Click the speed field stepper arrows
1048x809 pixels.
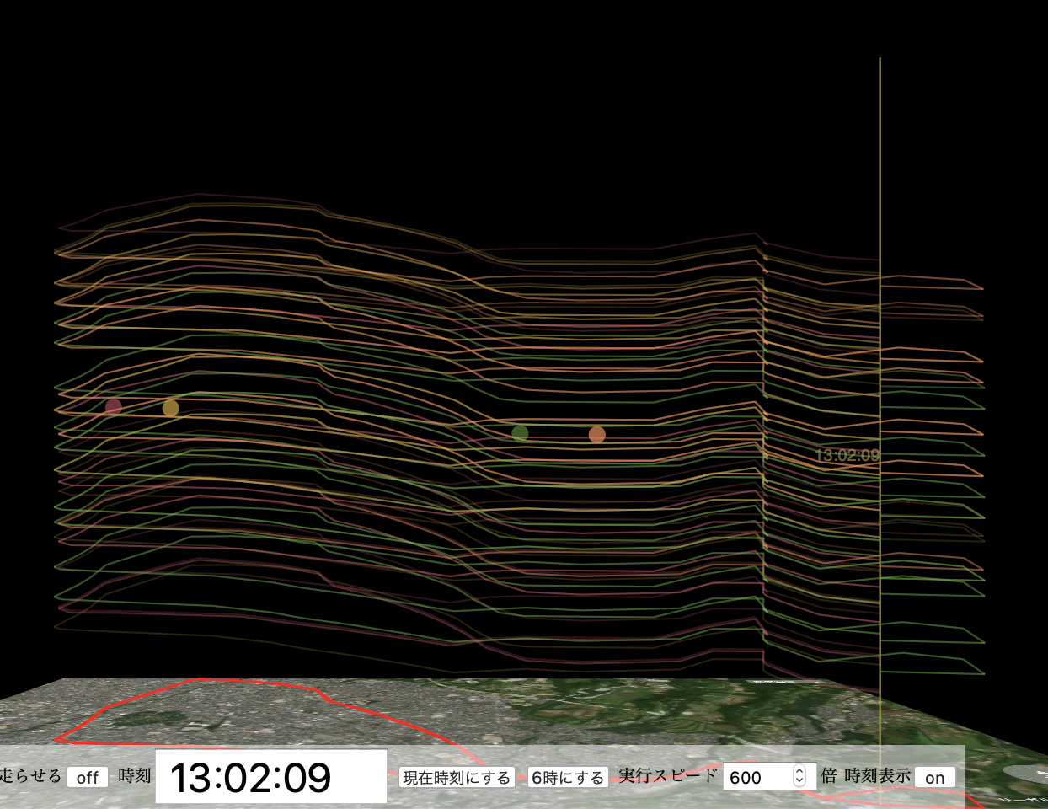point(799,777)
